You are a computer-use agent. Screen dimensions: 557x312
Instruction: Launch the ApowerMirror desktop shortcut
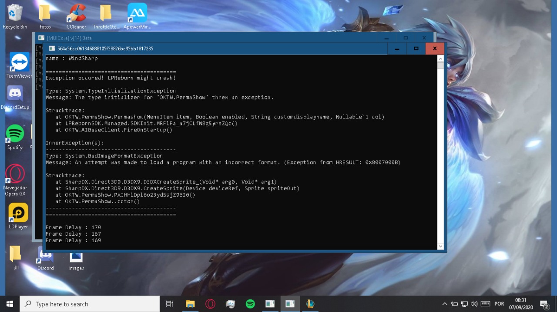click(138, 17)
